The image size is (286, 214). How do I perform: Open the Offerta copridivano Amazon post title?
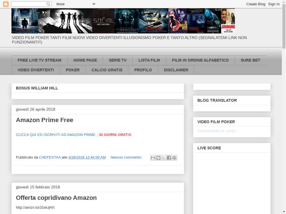click(56, 198)
